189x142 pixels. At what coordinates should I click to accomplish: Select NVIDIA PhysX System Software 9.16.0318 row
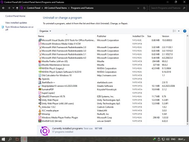pos(112,72)
